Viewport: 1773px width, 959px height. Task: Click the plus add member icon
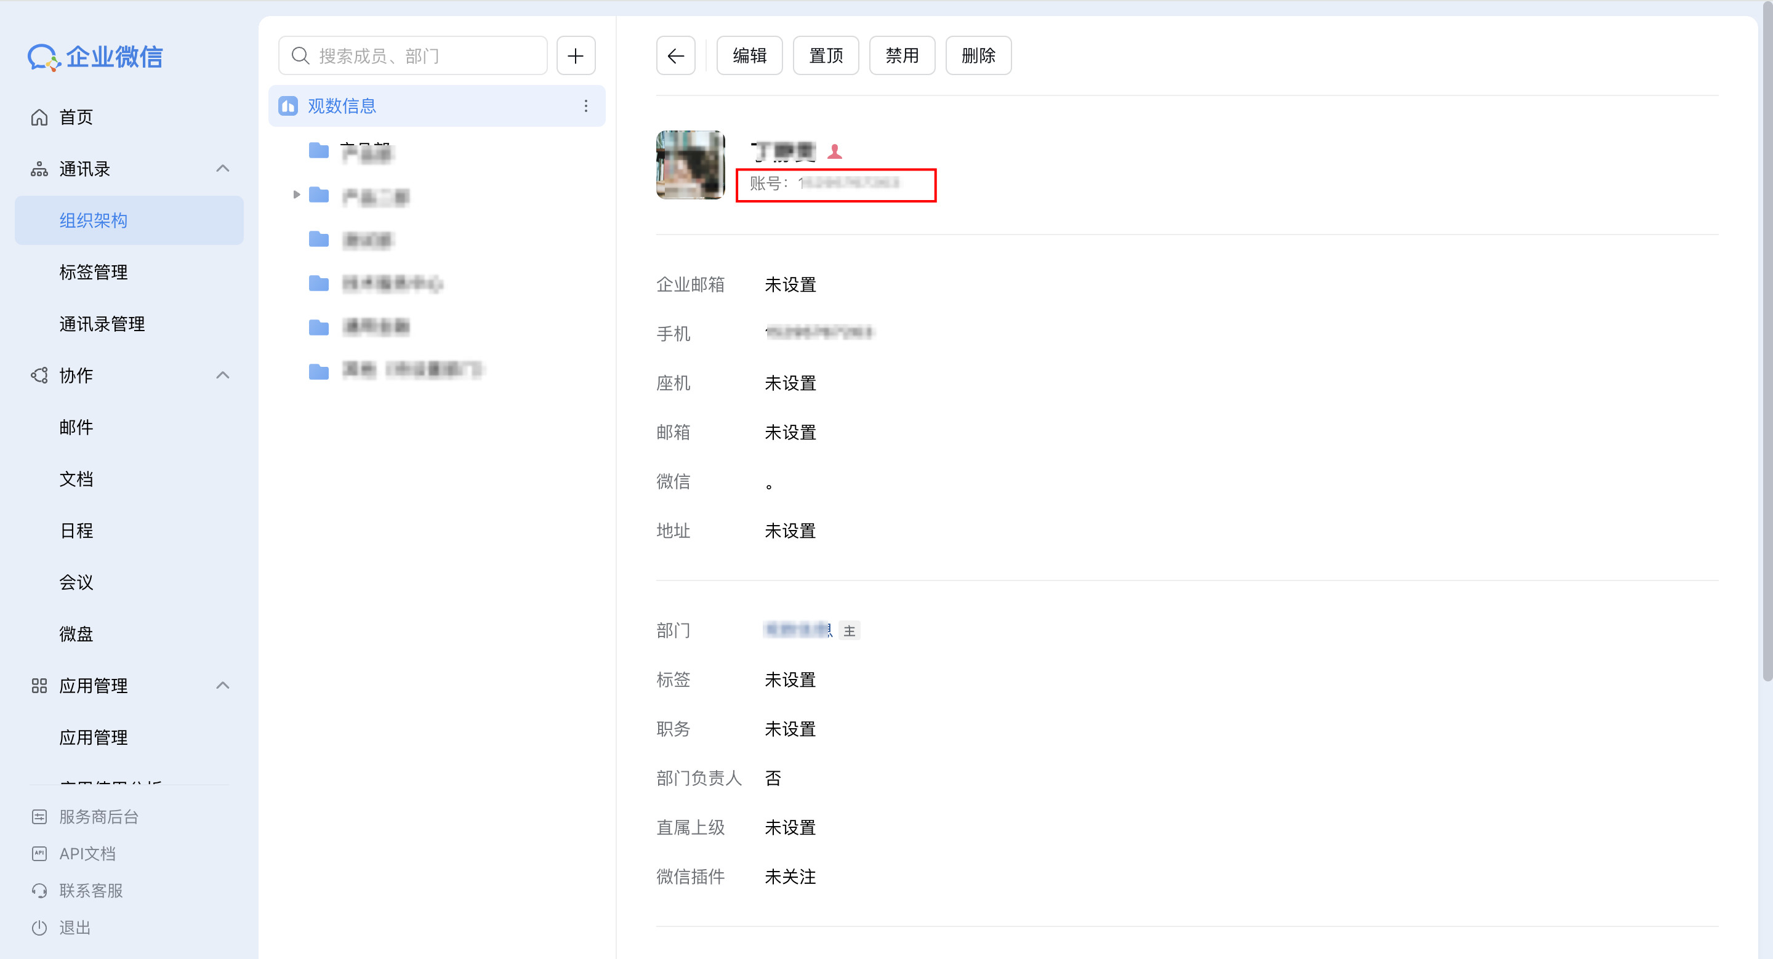pos(576,56)
